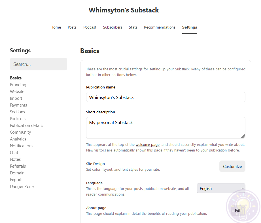Switch to the Podcast tab
261x223 pixels.
(90, 27)
